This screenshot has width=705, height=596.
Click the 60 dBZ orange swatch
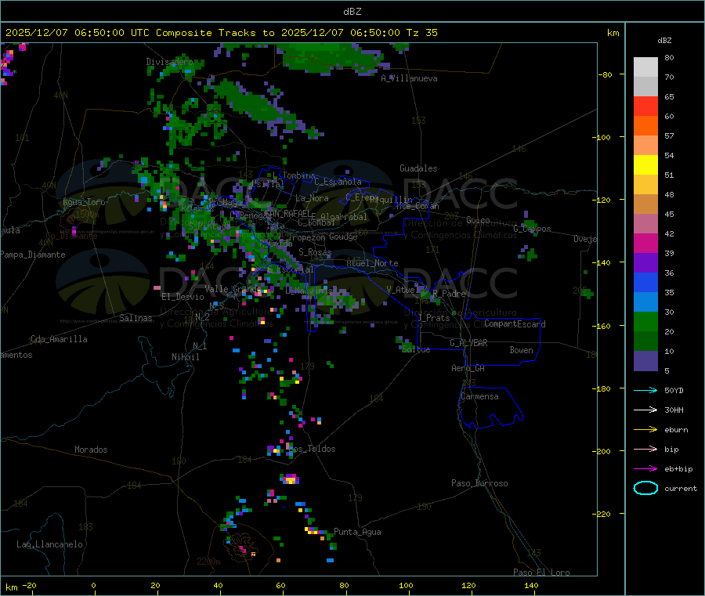pos(645,126)
